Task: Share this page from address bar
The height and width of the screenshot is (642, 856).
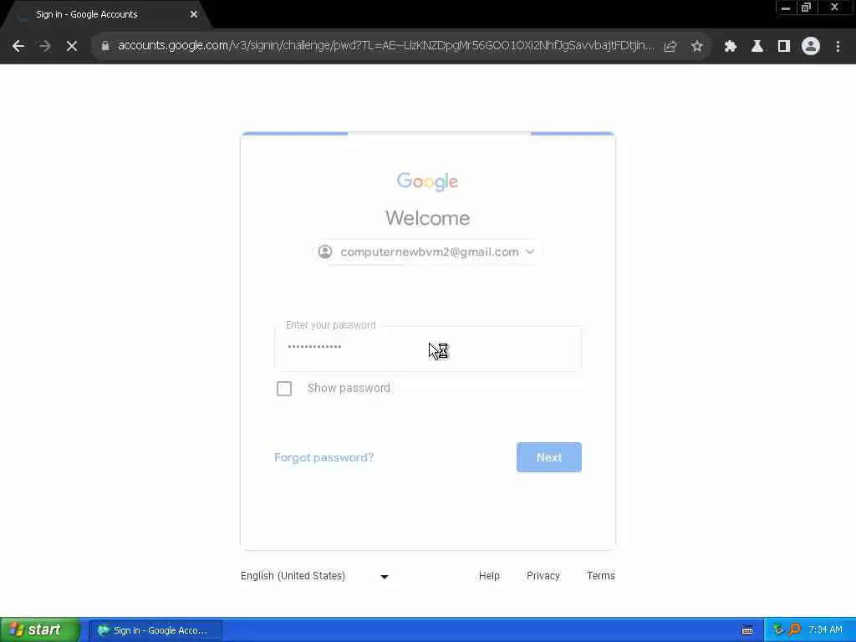Action: point(670,47)
